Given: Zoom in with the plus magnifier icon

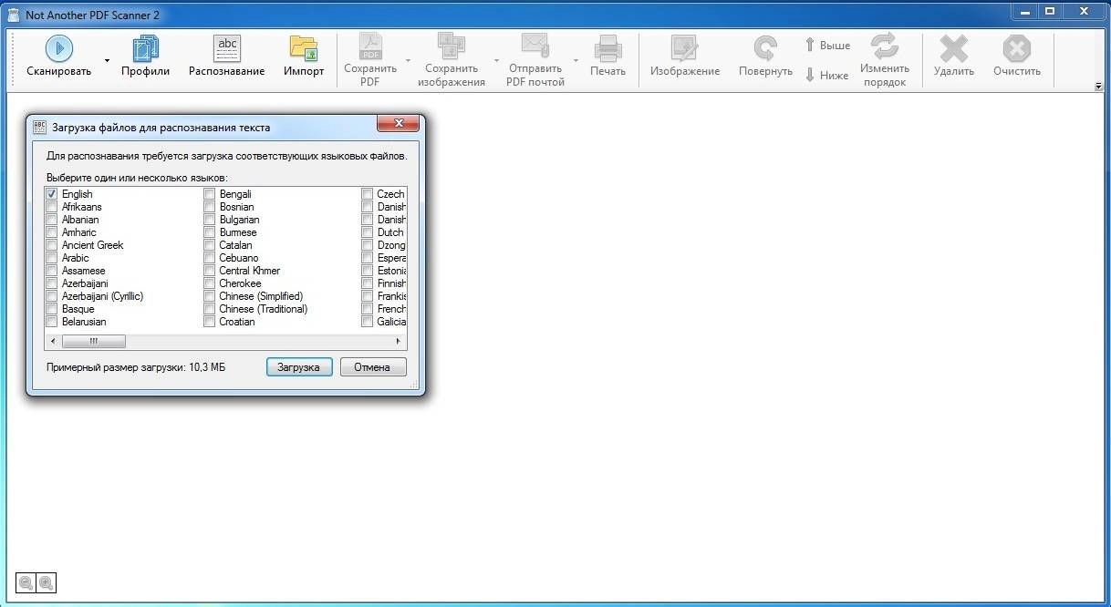Looking at the screenshot, I should point(46,583).
